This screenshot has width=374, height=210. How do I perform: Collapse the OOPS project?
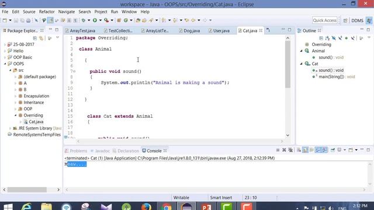tap(5, 64)
